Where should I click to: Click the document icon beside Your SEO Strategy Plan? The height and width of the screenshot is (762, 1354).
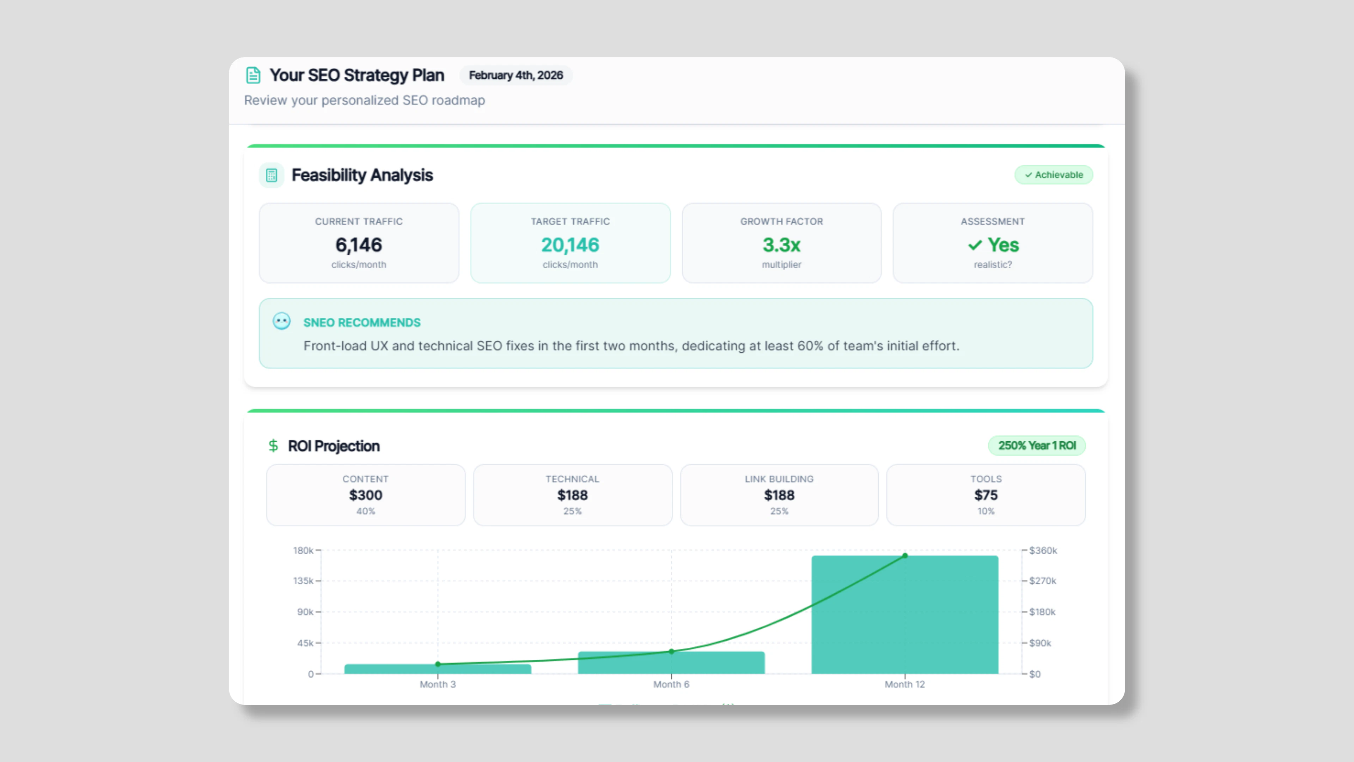(x=253, y=75)
